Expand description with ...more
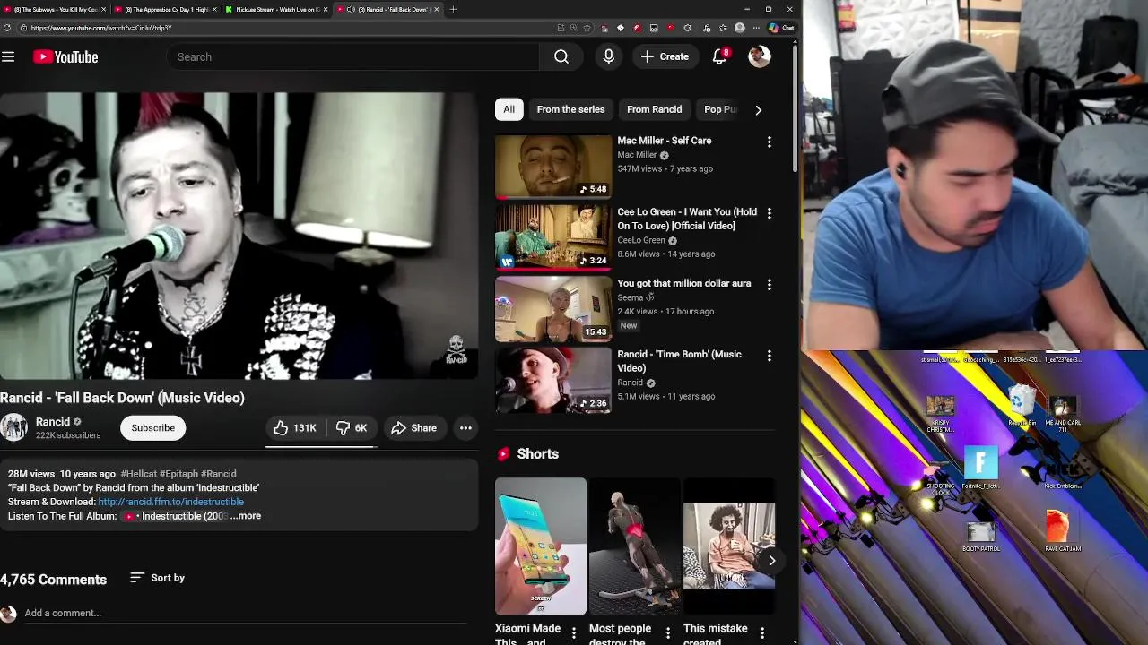1148x645 pixels. [246, 516]
